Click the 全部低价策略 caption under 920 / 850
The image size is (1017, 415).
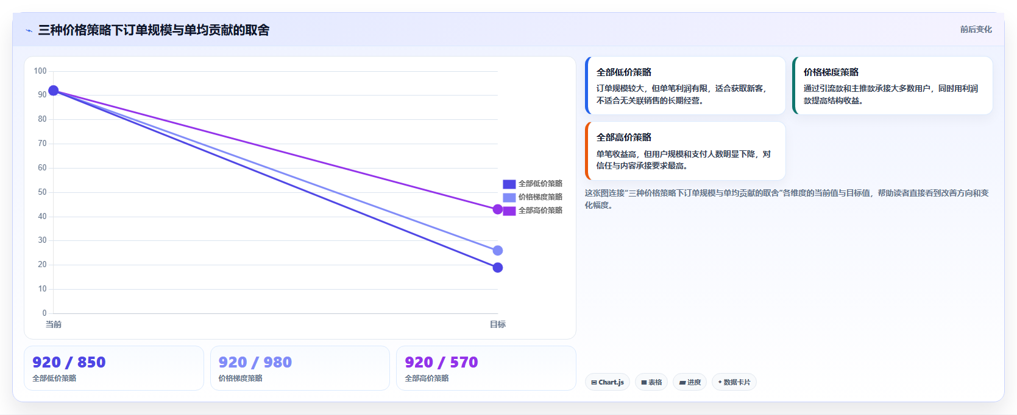coord(54,378)
